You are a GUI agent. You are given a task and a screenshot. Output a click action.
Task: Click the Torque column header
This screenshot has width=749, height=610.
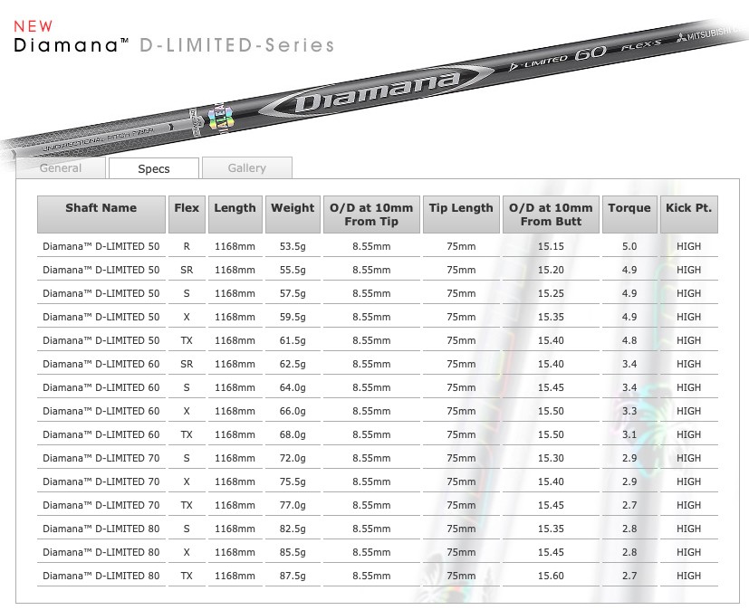click(x=629, y=208)
